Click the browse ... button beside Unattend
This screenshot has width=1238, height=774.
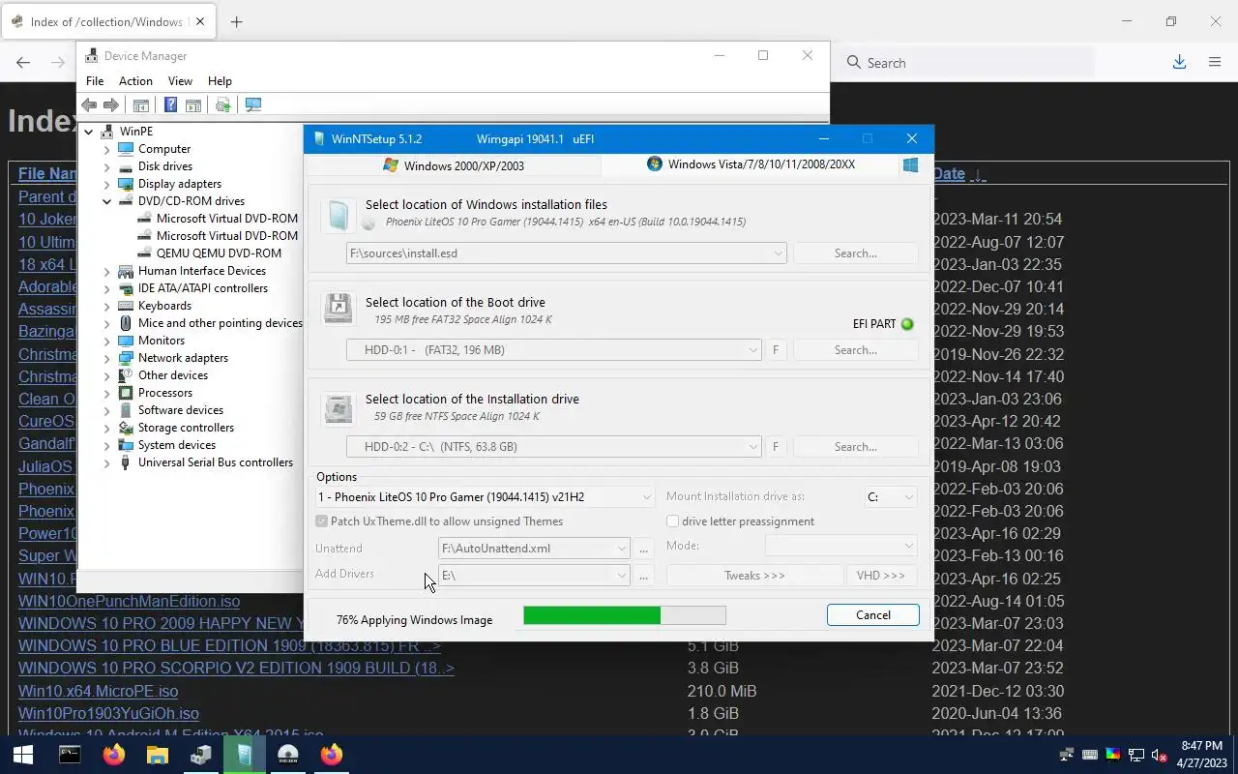[x=644, y=549]
